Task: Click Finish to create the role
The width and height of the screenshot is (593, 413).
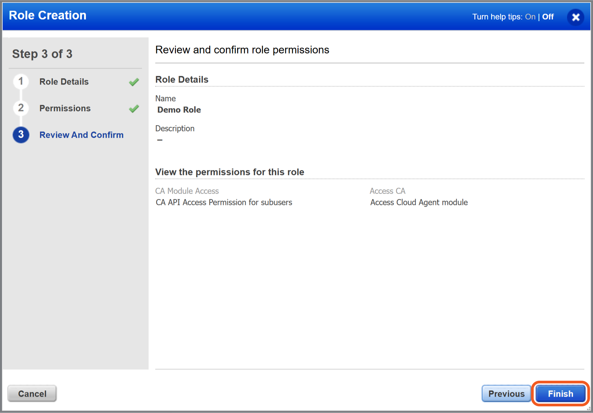Action: [560, 394]
